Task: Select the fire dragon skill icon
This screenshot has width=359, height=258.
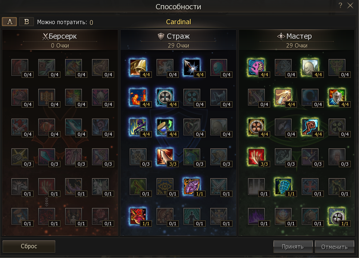Action: click(x=138, y=97)
